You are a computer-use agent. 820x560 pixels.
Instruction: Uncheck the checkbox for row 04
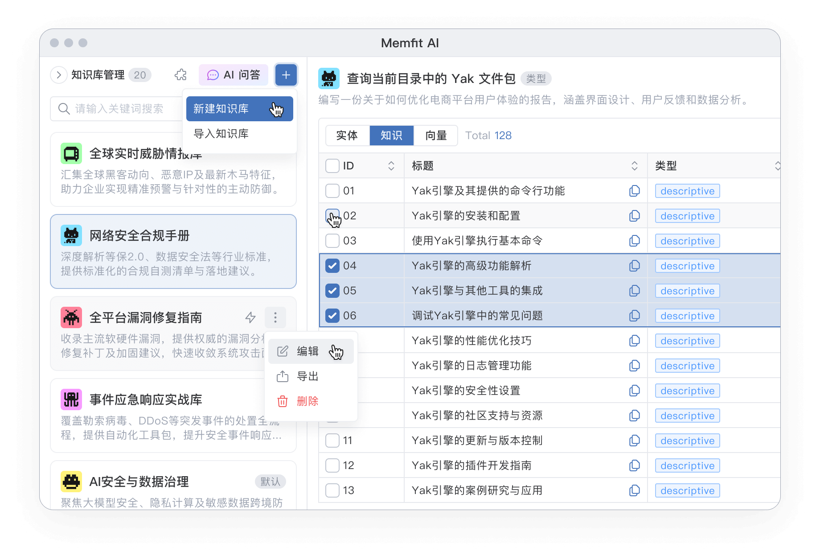coord(332,266)
